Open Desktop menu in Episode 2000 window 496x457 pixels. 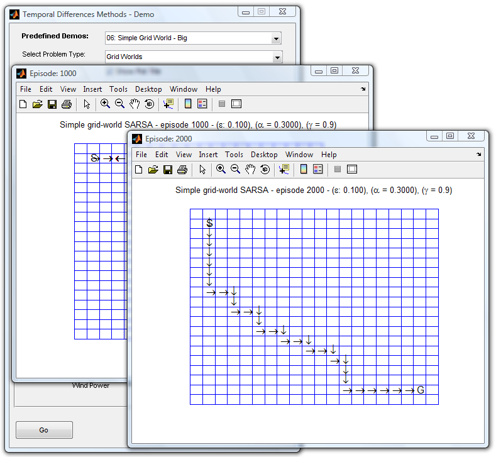(x=264, y=155)
